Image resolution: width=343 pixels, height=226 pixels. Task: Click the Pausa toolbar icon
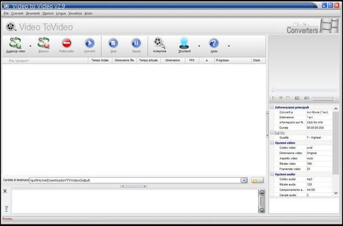[x=136, y=43]
